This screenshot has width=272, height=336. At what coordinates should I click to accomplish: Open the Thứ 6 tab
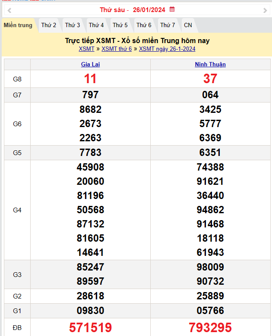coord(144,25)
